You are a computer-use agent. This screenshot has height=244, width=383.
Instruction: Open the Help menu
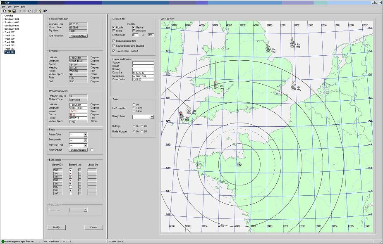pyautogui.click(x=23, y=7)
